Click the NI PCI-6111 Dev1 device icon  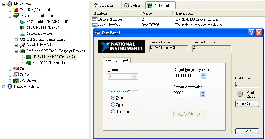[x=22, y=27]
